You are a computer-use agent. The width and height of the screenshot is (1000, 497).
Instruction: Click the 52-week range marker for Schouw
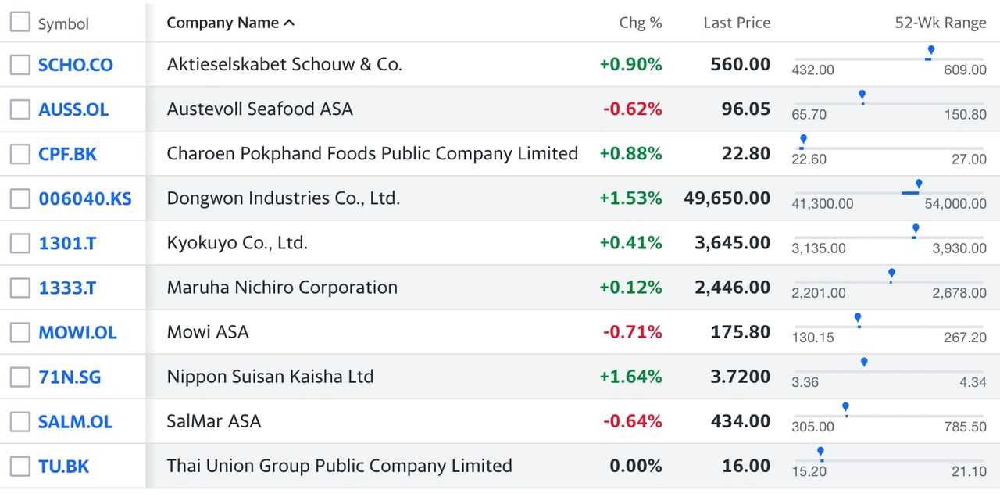pos(930,51)
